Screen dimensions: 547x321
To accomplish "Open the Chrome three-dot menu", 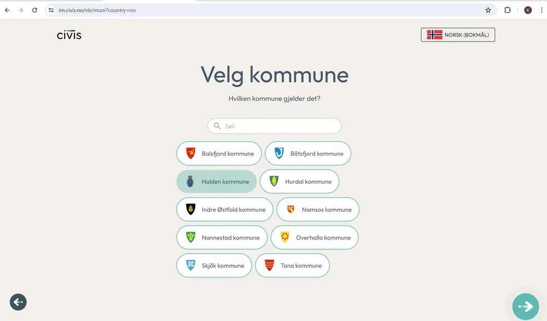I will pyautogui.click(x=540, y=10).
